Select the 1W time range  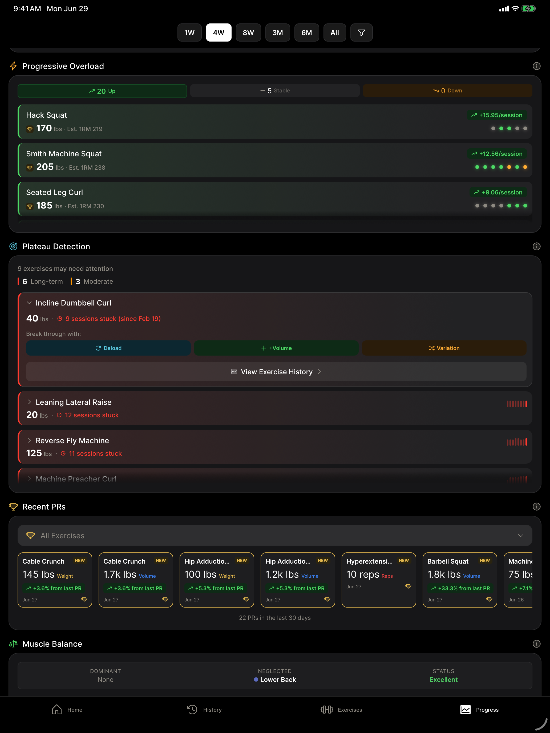(189, 32)
